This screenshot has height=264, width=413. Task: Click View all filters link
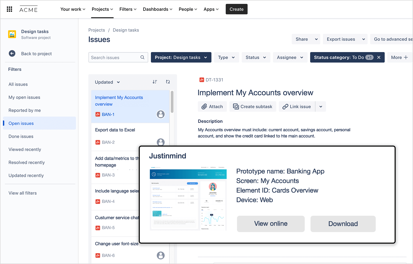coord(23,193)
